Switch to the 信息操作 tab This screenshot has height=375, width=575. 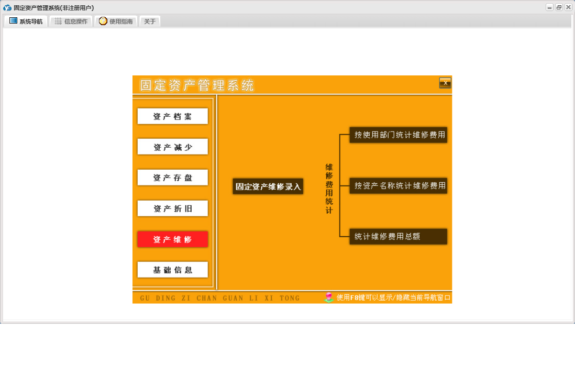(x=71, y=21)
